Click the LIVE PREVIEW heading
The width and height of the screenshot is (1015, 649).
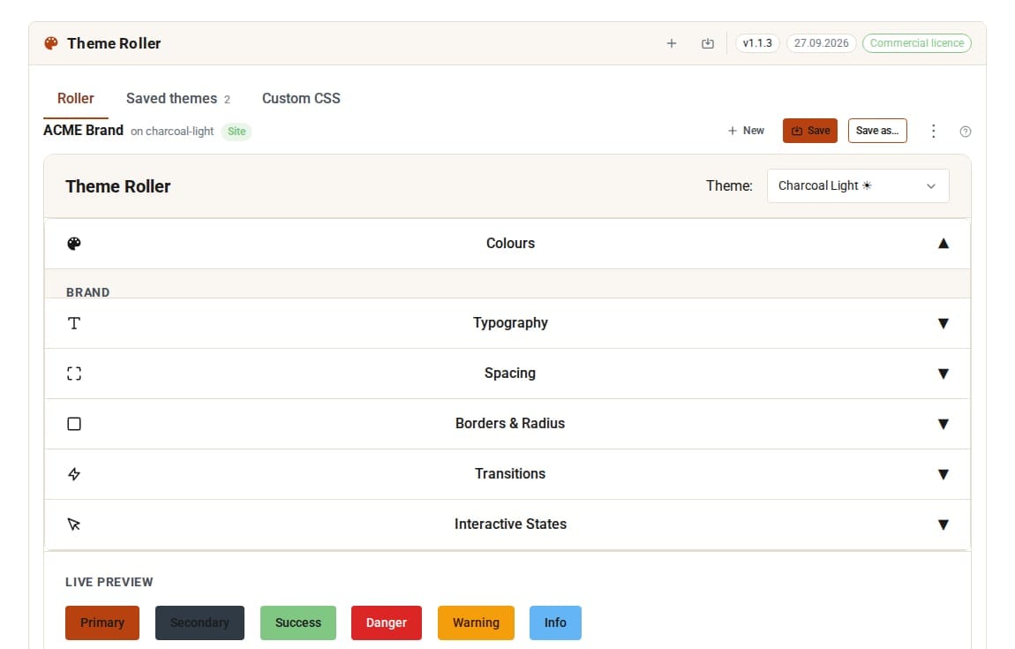tap(109, 582)
